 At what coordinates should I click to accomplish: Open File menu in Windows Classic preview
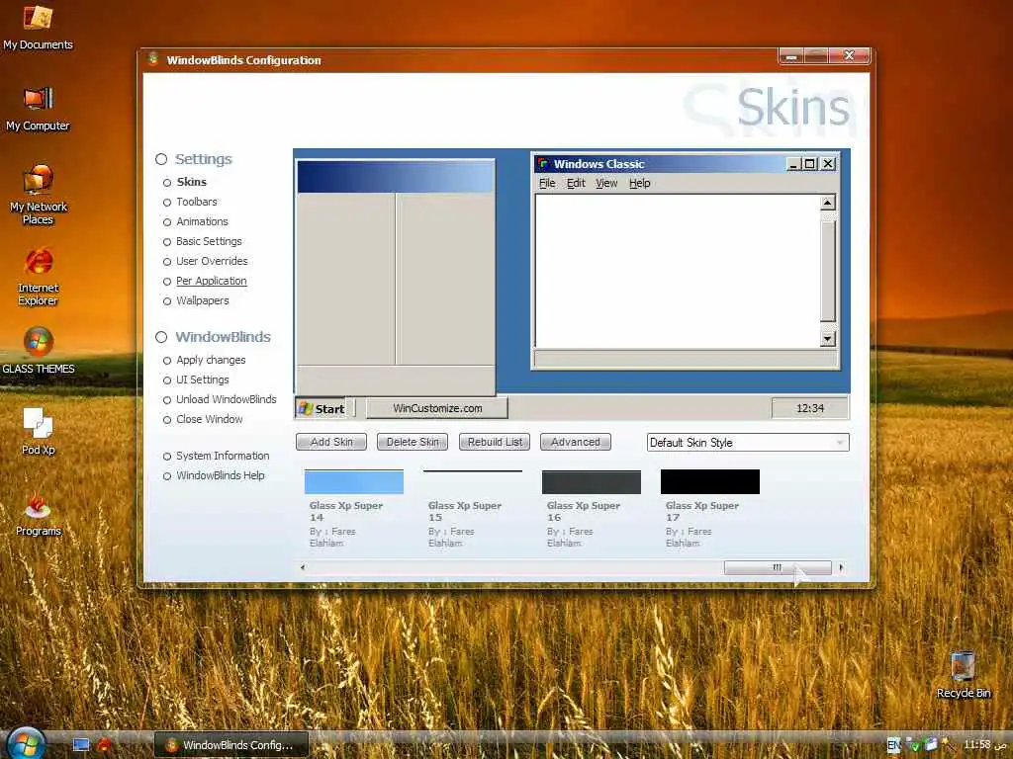[x=547, y=183]
